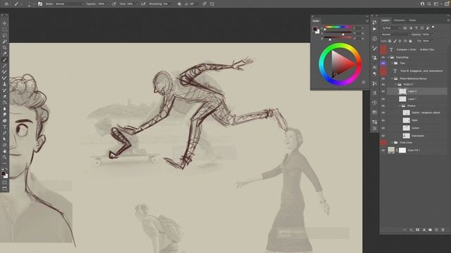451x253 pixels.
Task: Expand the Tips group
Action: tap(392, 63)
